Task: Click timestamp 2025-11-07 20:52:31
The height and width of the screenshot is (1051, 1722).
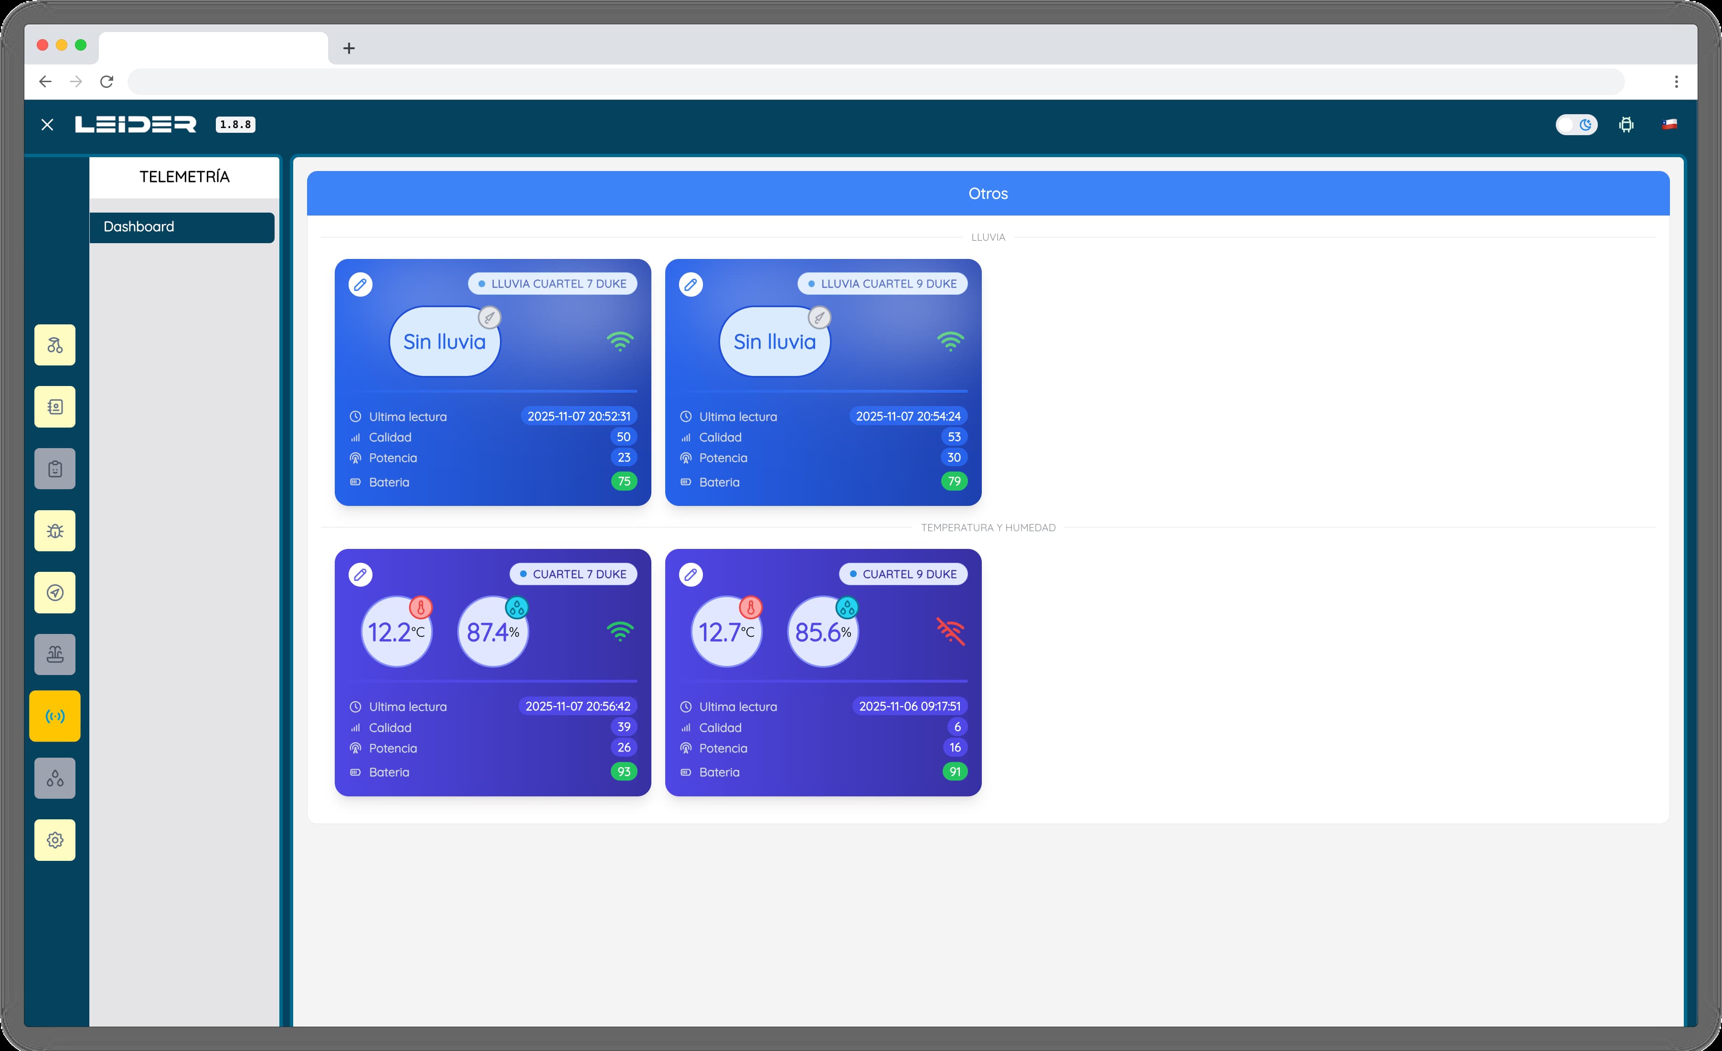Action: tap(579, 416)
